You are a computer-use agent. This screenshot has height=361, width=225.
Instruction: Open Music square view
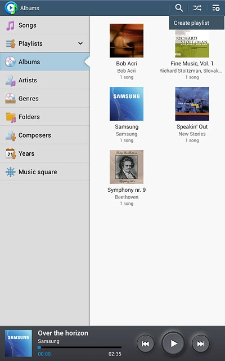coord(45,171)
